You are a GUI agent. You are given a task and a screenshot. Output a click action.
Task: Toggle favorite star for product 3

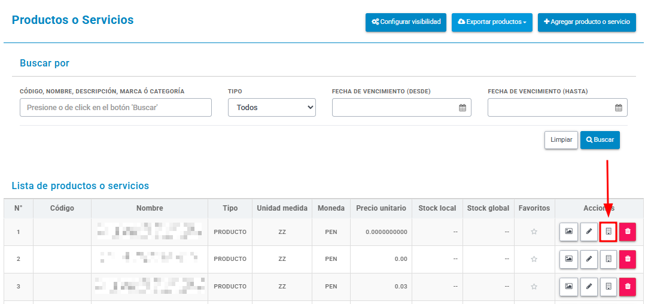(x=534, y=286)
